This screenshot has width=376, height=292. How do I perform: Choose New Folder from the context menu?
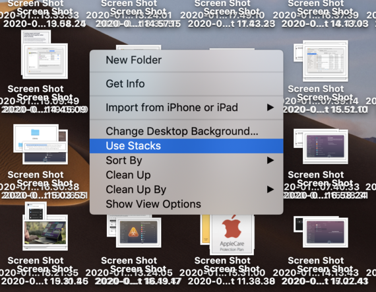(186, 60)
